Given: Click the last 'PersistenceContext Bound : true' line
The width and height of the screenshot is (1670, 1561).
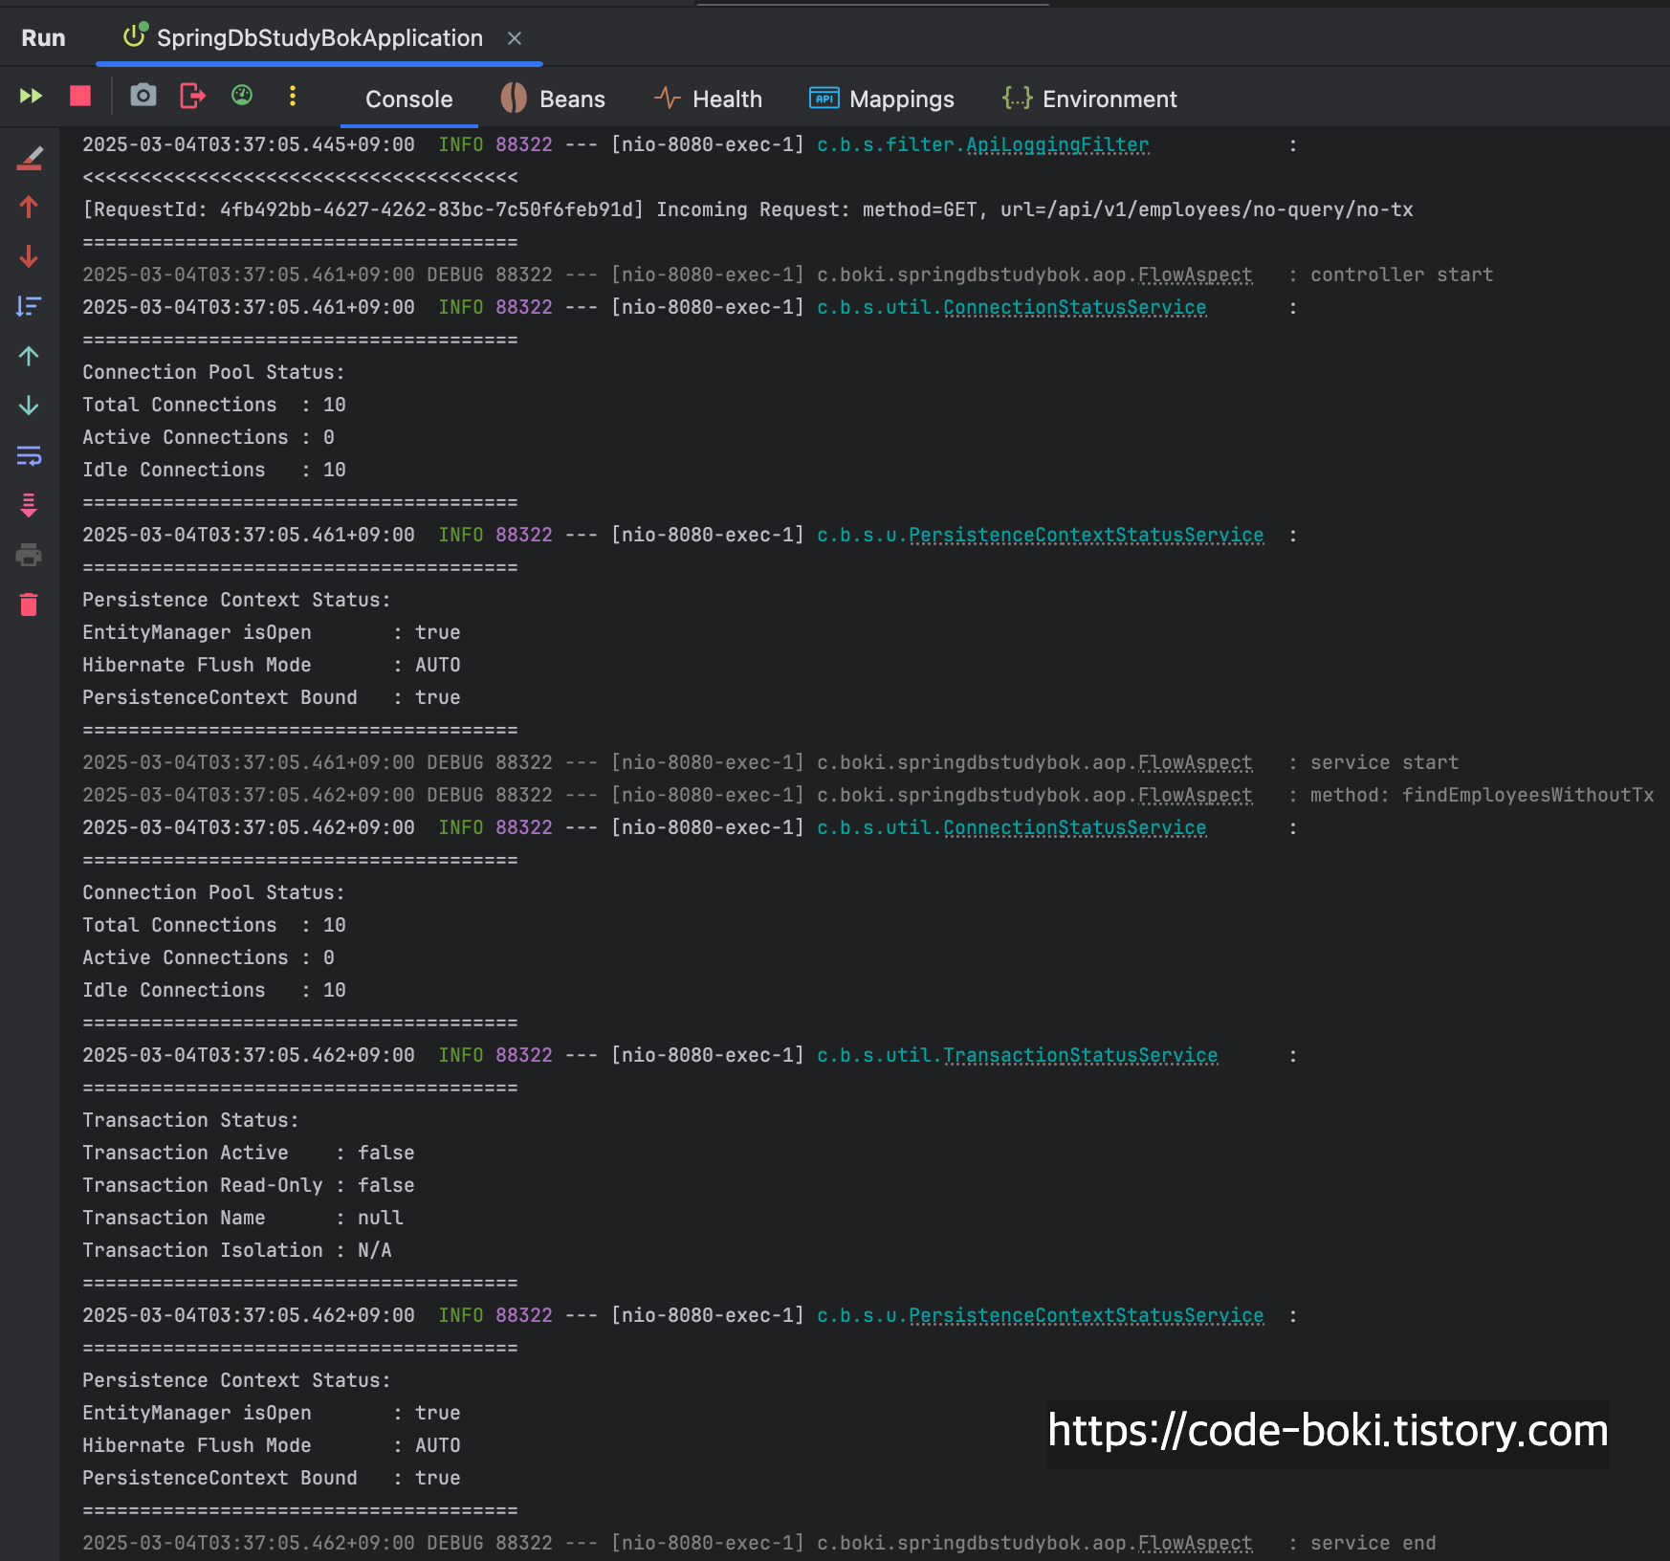Looking at the screenshot, I should click(272, 1478).
